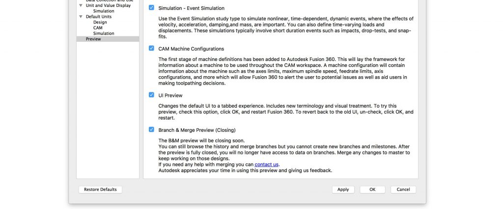This screenshot has height=209, width=503.
Task: Select the Preview item in sidebar
Action: pos(108,39)
